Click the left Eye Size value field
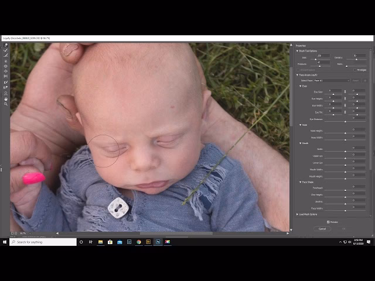375x281 pixels. click(335, 91)
